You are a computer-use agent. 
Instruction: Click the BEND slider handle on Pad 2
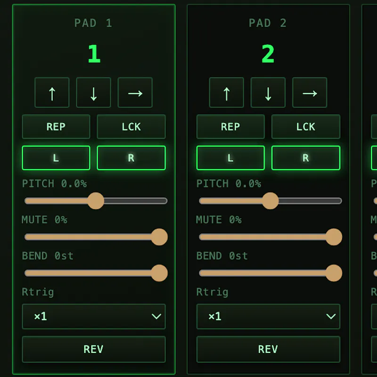pyautogui.click(x=334, y=273)
